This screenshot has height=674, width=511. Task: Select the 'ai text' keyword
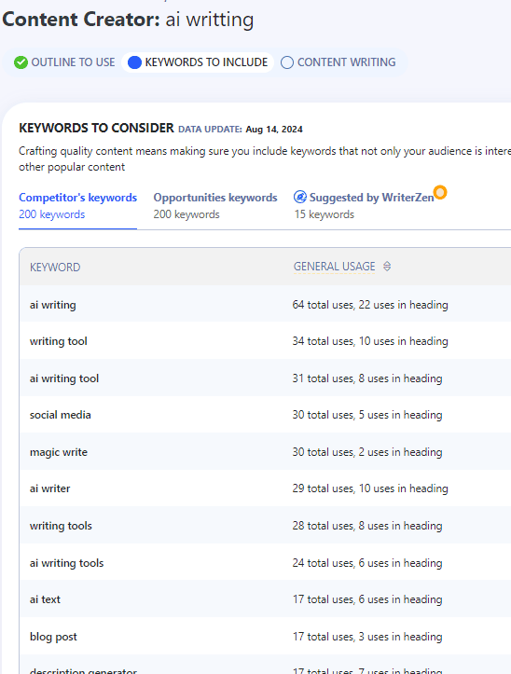[45, 599]
